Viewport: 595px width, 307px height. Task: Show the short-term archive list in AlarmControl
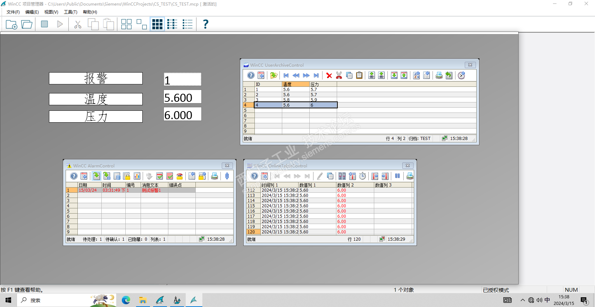[107, 176]
